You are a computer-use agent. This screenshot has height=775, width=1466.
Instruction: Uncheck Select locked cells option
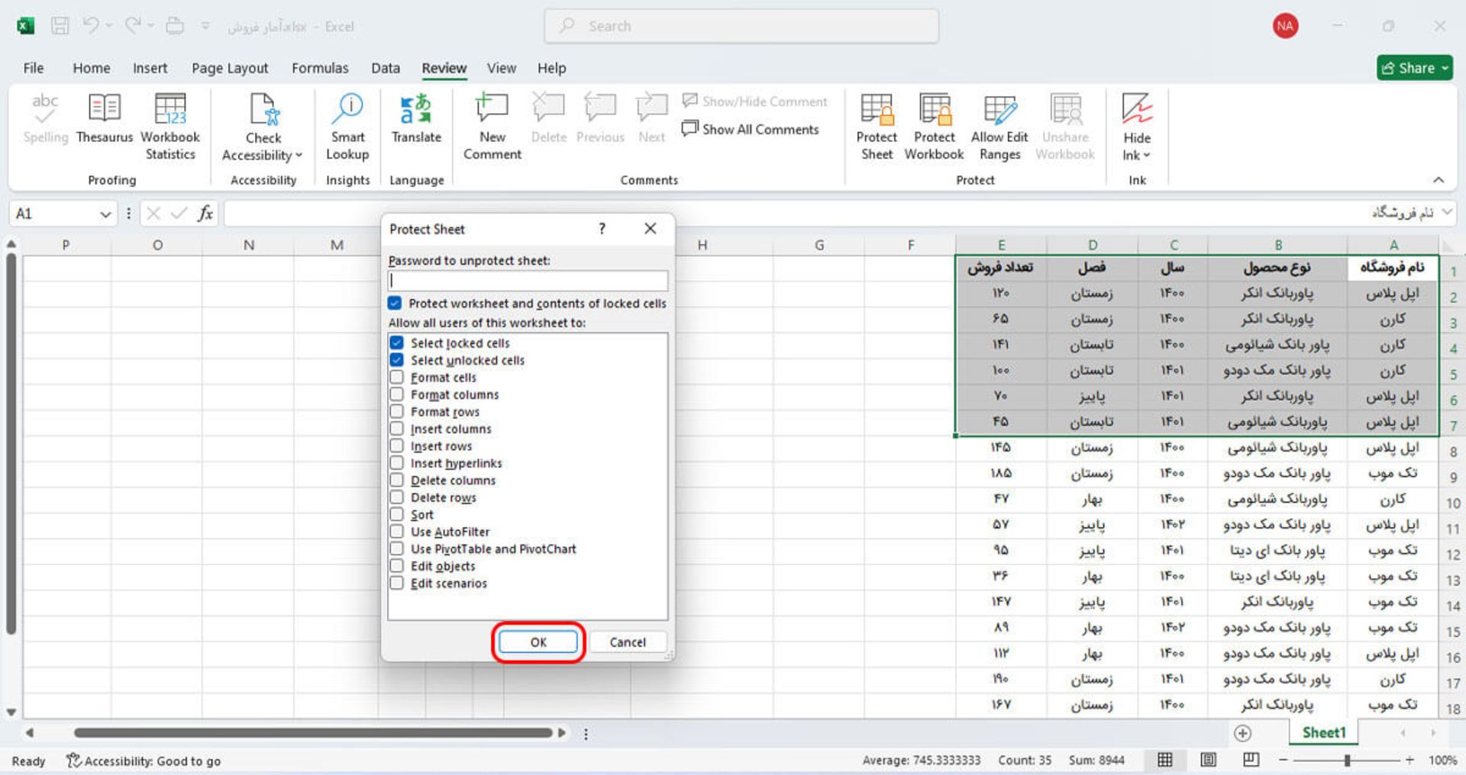(397, 343)
